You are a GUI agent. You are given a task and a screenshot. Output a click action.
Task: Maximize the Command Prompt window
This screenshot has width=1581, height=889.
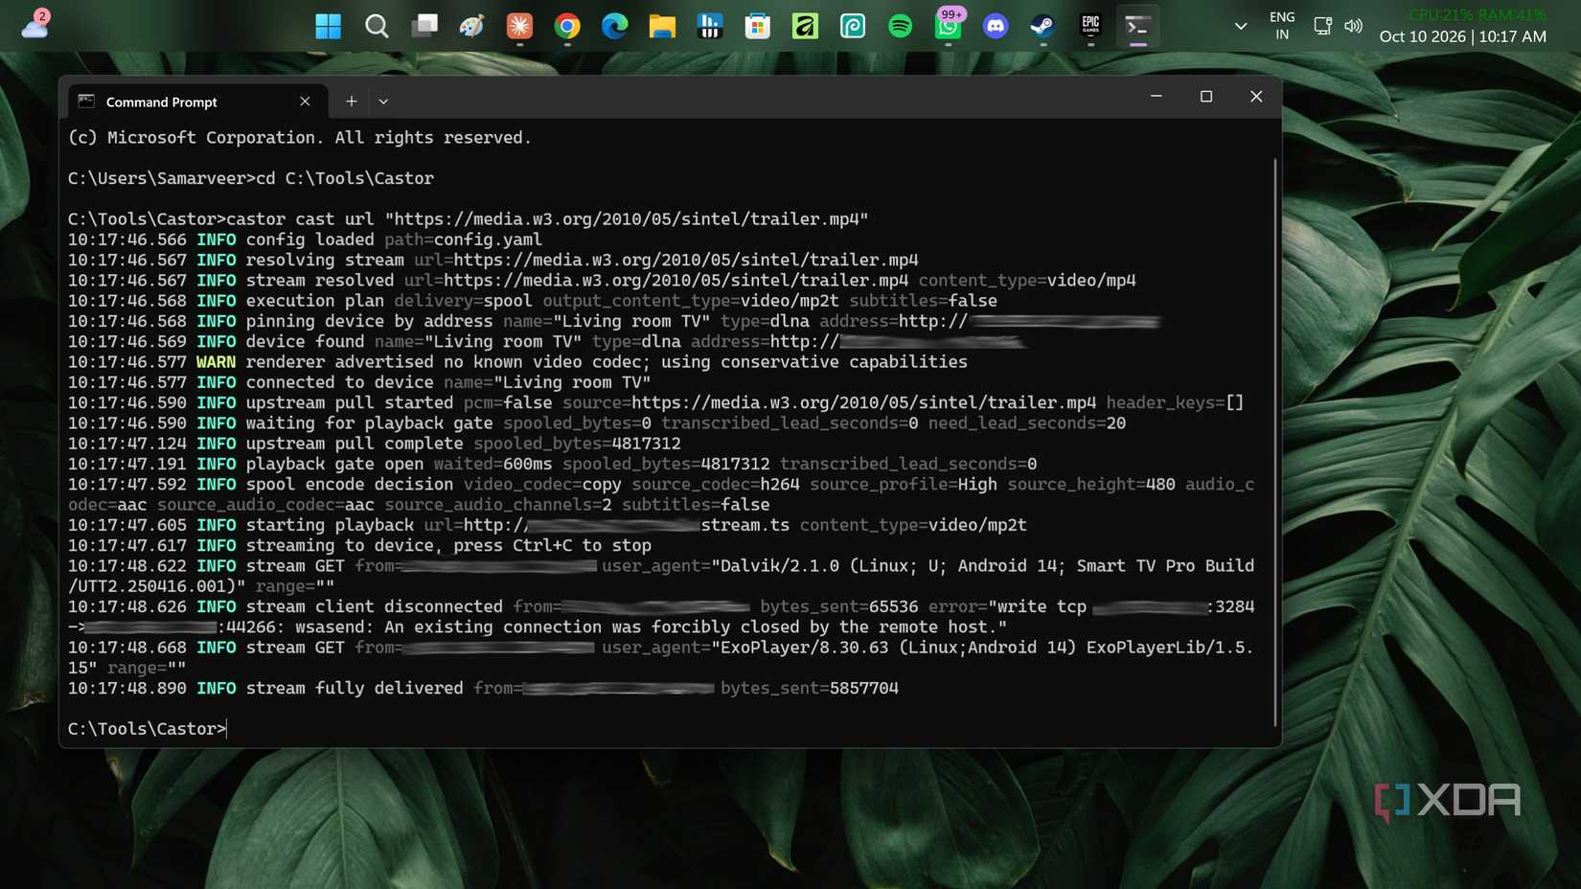[1206, 97]
